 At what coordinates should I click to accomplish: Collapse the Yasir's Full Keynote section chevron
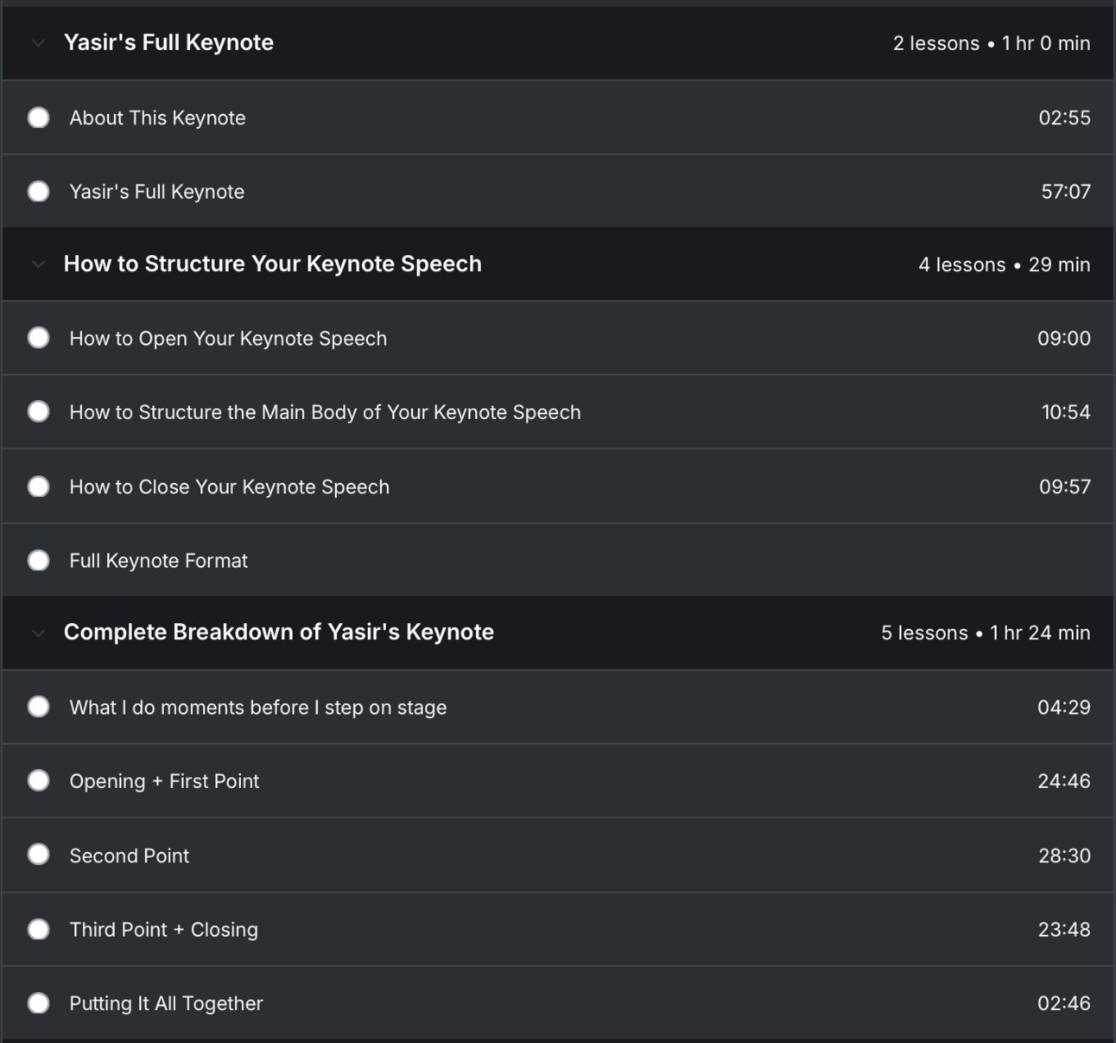coord(38,43)
